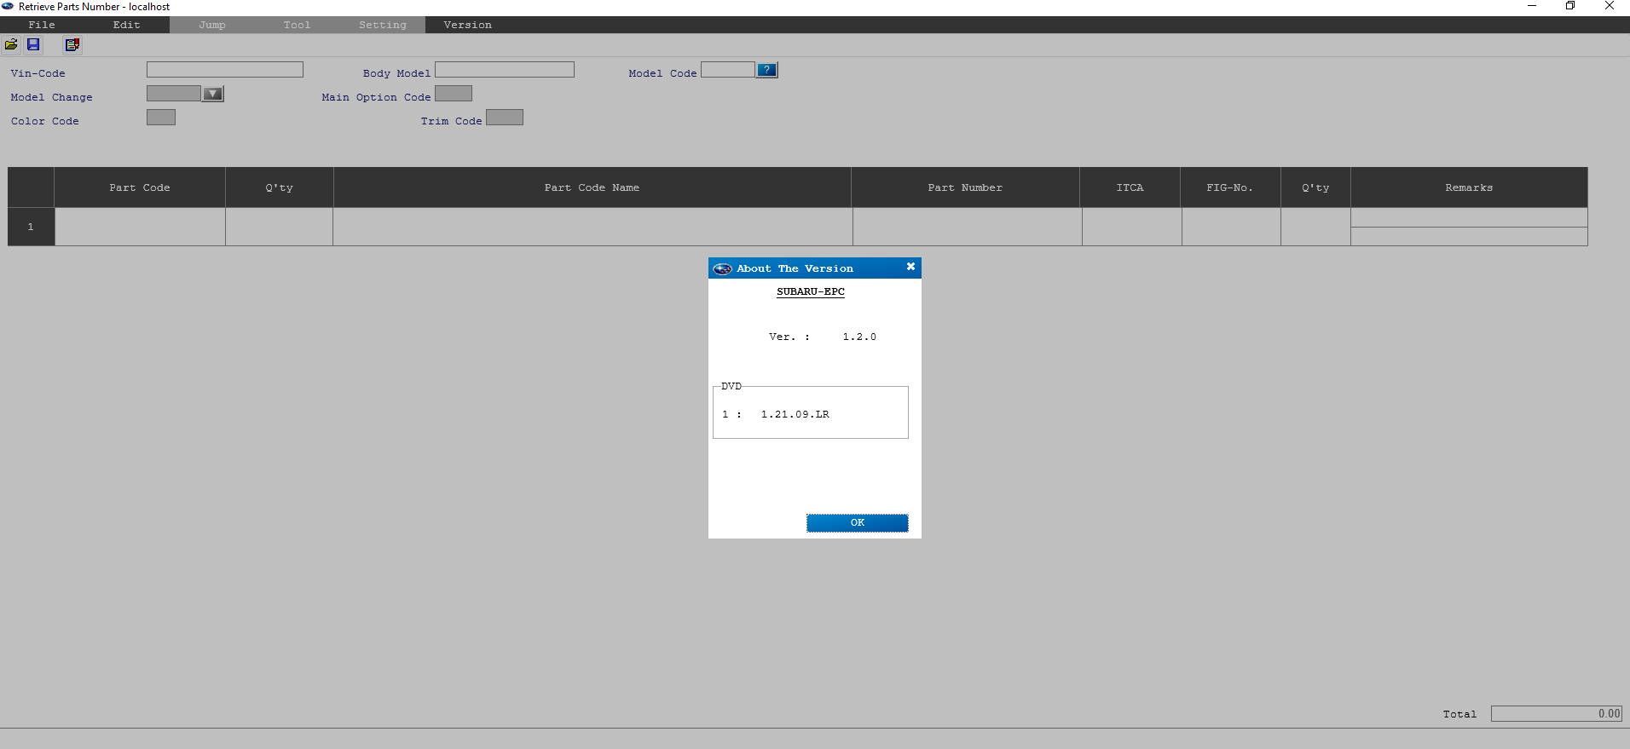1630x749 pixels.
Task: Click the Trim Code field
Action: pos(505,118)
